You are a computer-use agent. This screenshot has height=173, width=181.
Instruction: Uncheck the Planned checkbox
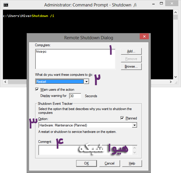[x=122, y=118]
